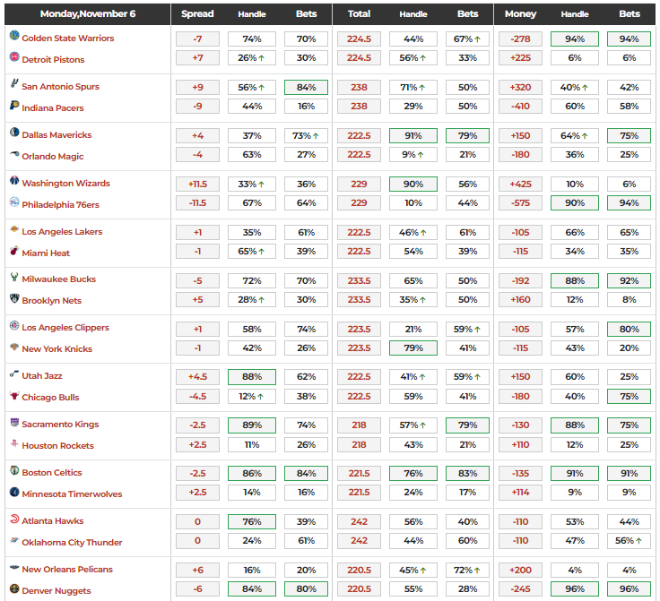This screenshot has width=660, height=601.
Task: Click the Celtics 221.5 total cell
Action: 359,474
